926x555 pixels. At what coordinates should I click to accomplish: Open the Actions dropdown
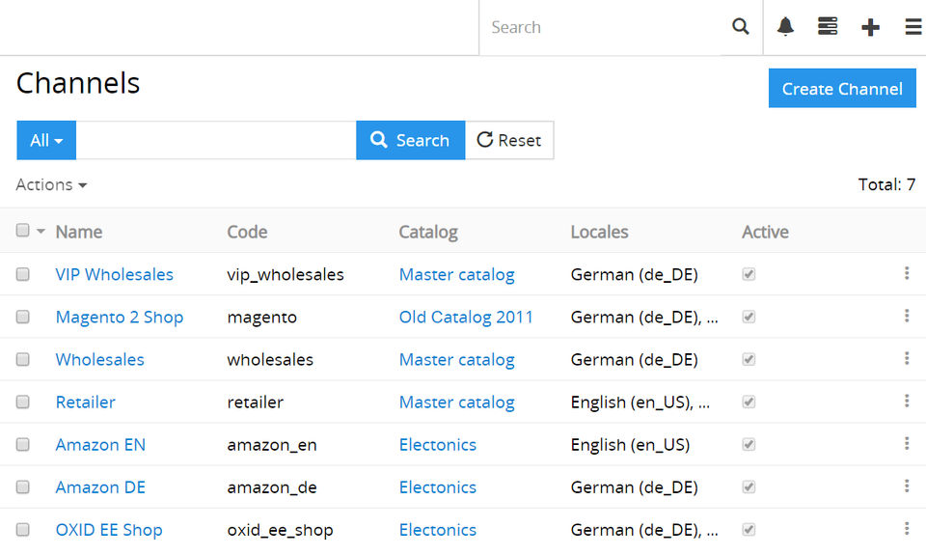coord(51,184)
